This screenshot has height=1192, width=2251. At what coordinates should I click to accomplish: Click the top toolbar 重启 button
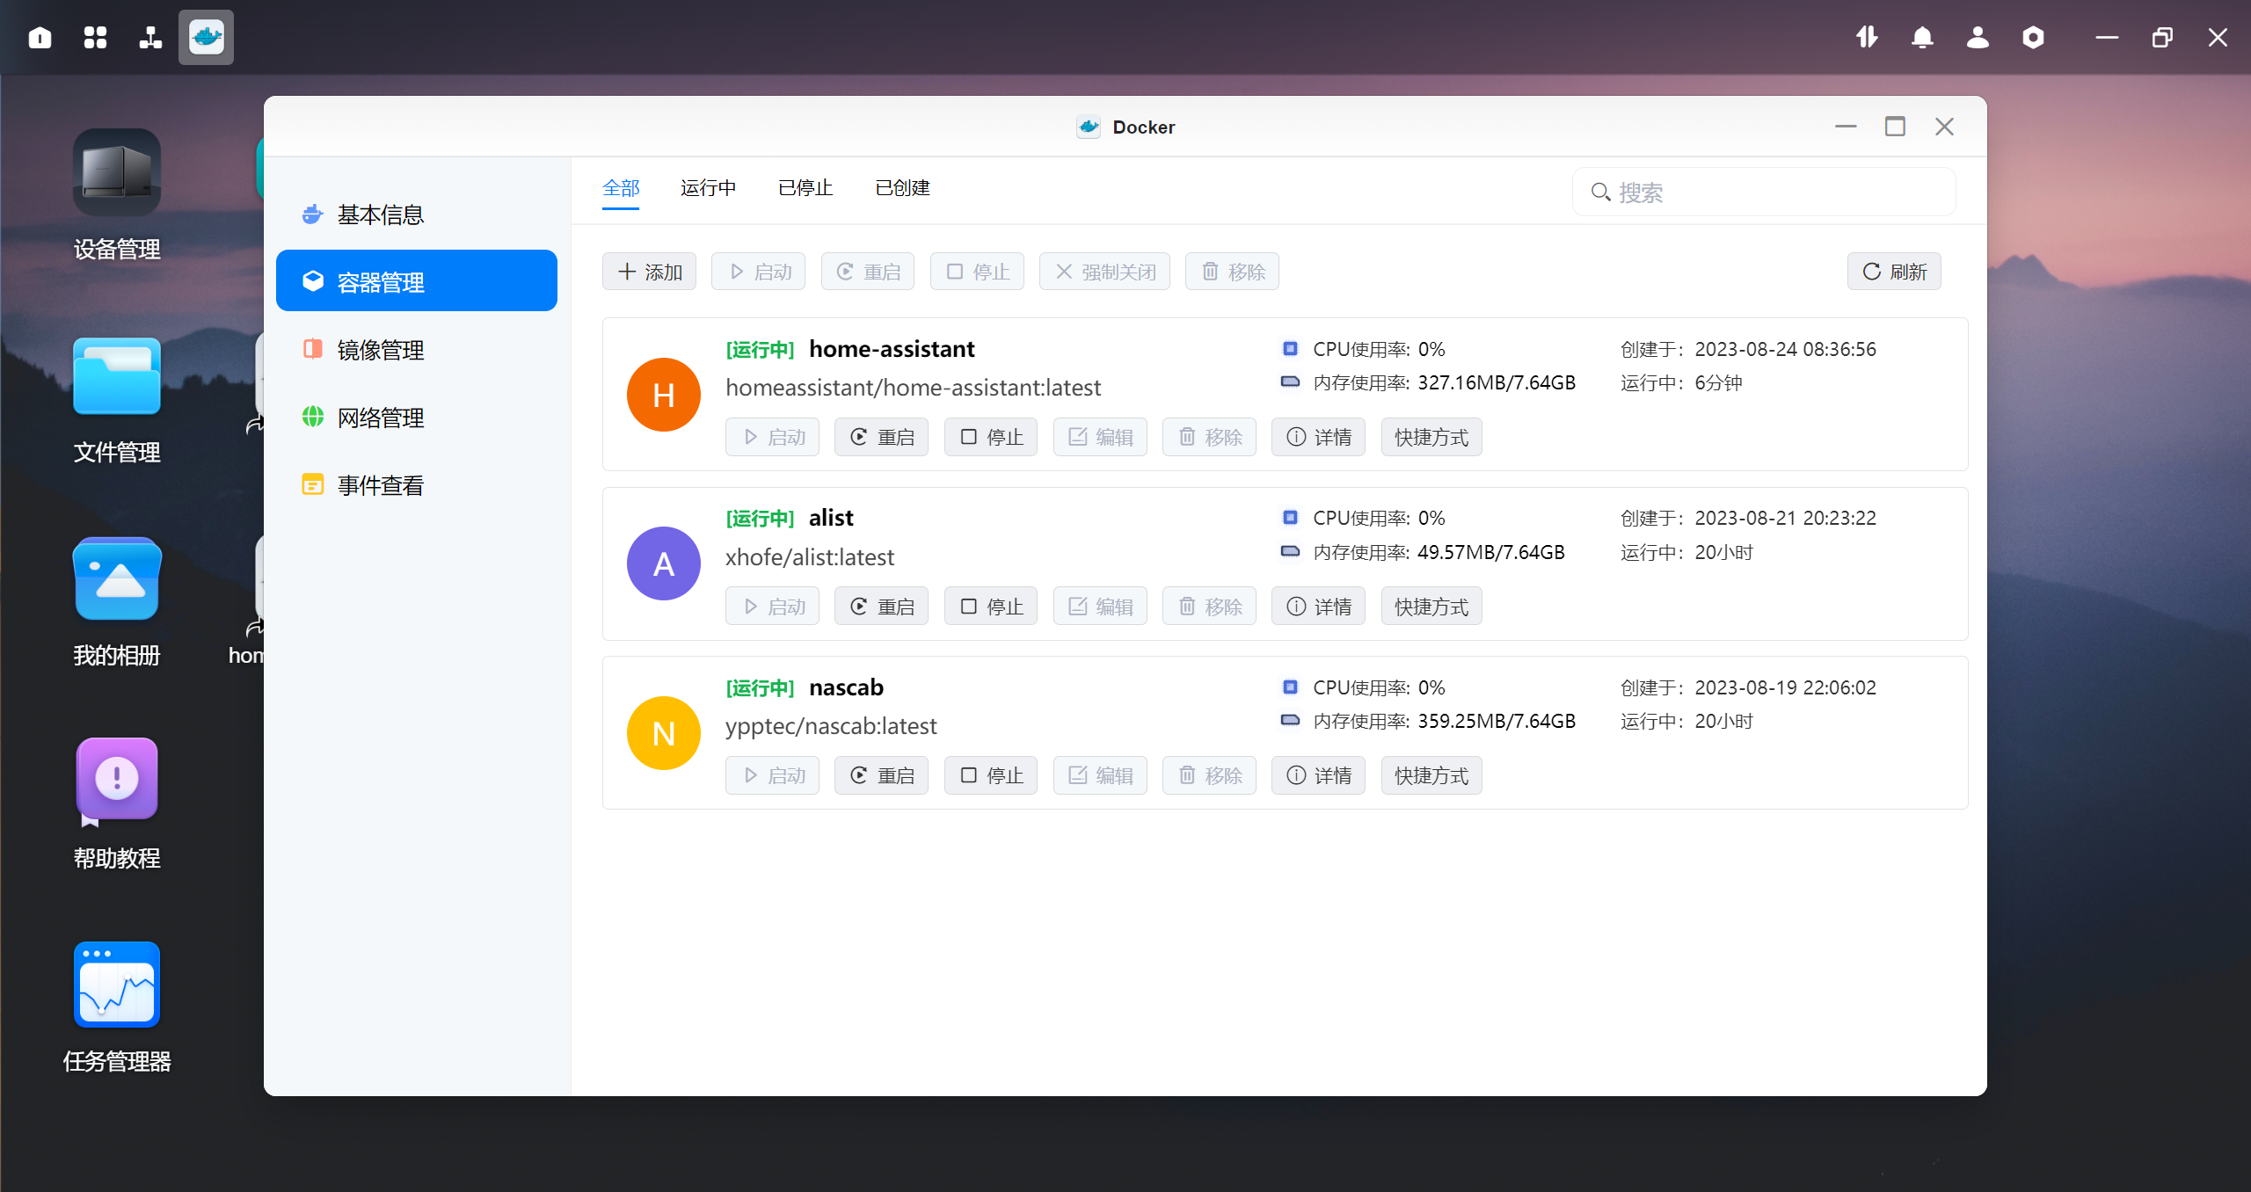click(x=868, y=272)
